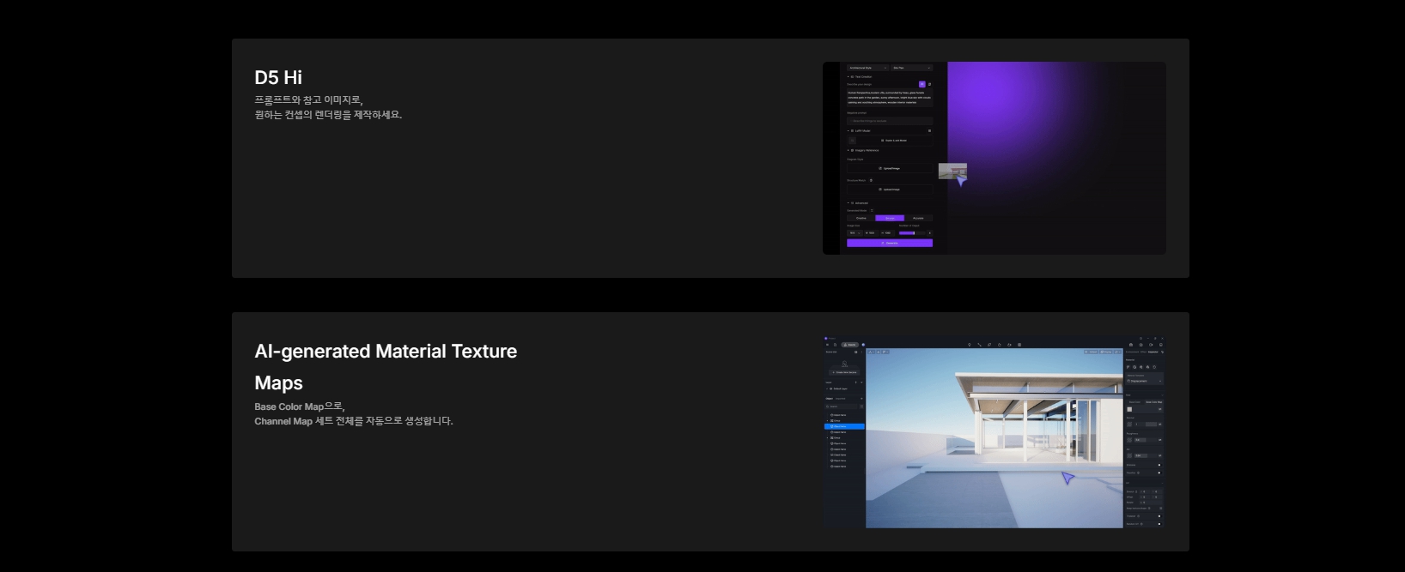The width and height of the screenshot is (1405, 572).
Task: Click the info icon beside Structure Match
Action: pos(871,180)
